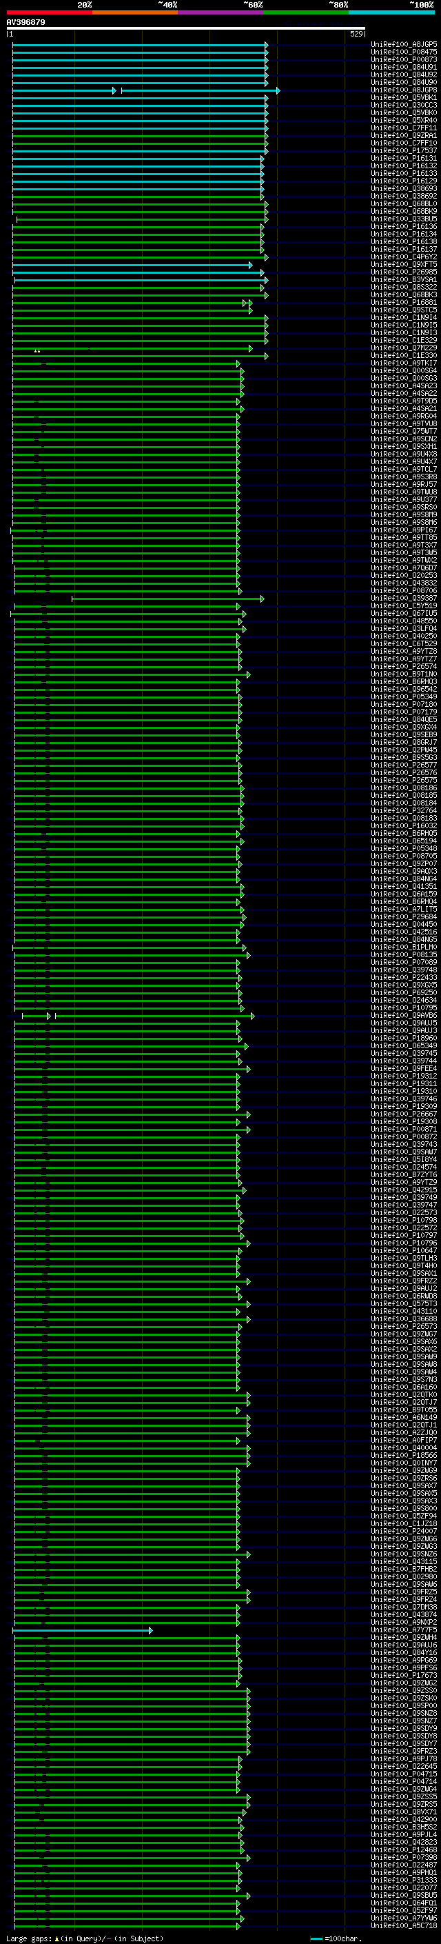Screen dimensions: 441x1944
Task: Select hit label UniRef100_P18960
Action: (403, 1039)
